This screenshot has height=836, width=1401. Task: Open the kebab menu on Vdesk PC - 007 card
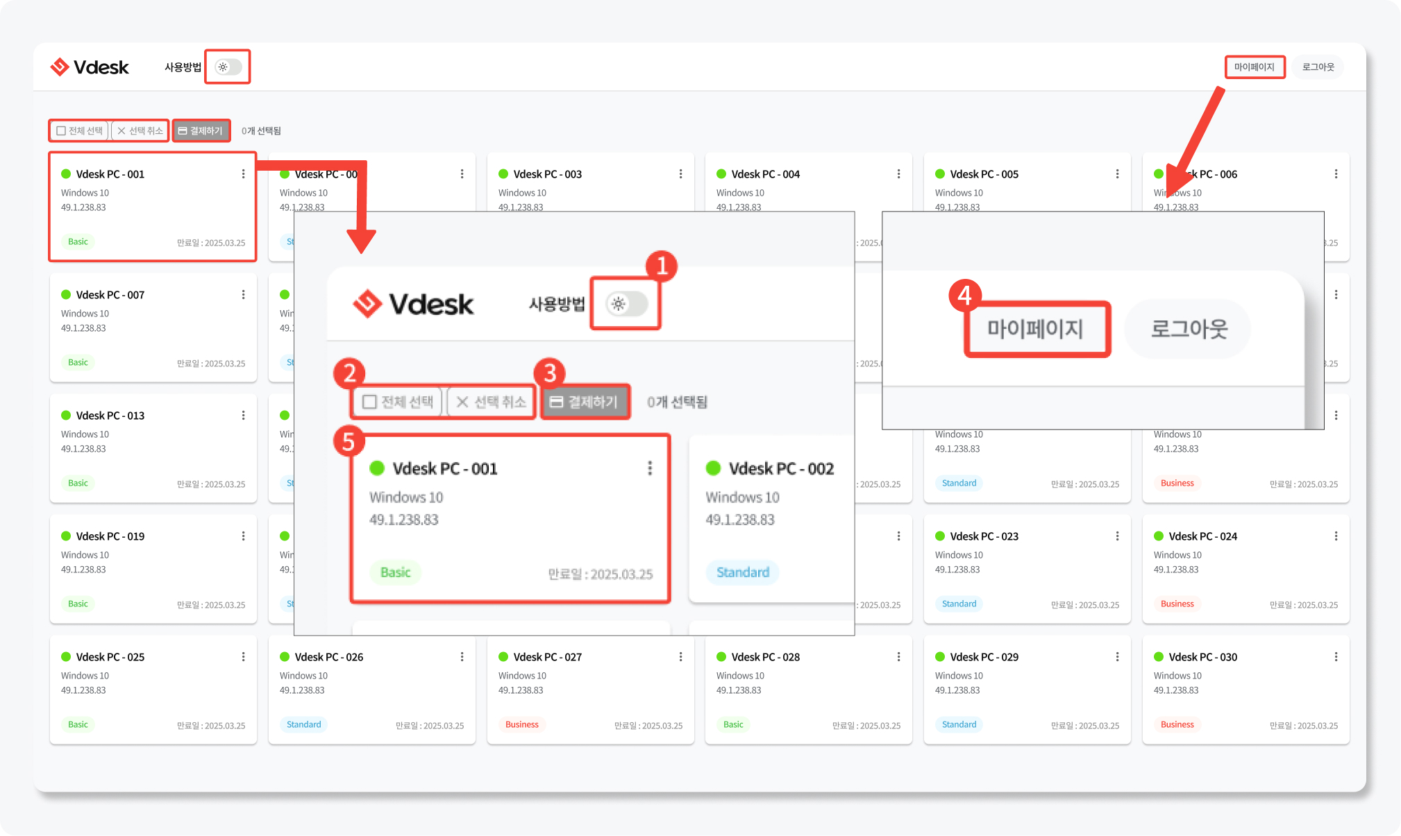point(243,295)
